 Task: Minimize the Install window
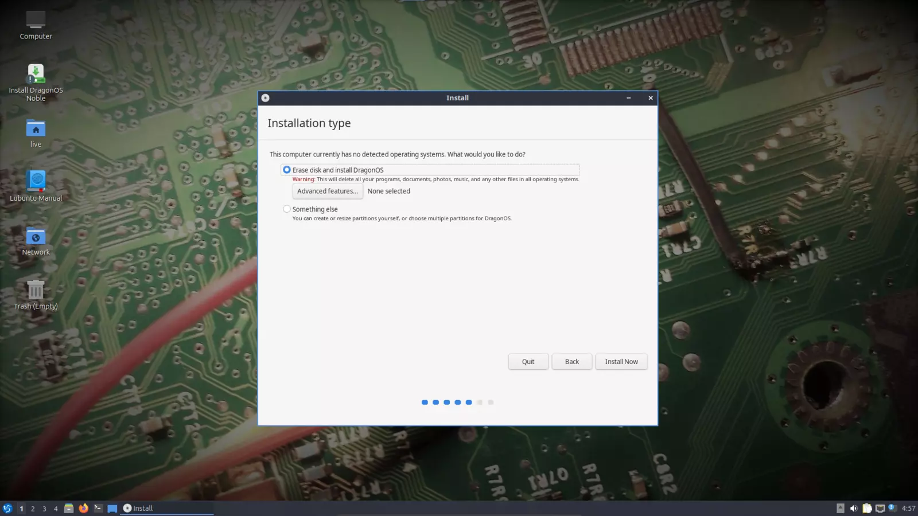coord(629,98)
